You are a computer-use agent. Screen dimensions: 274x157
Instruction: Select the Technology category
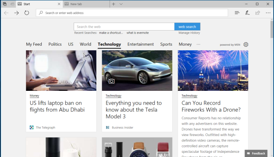click(x=109, y=44)
